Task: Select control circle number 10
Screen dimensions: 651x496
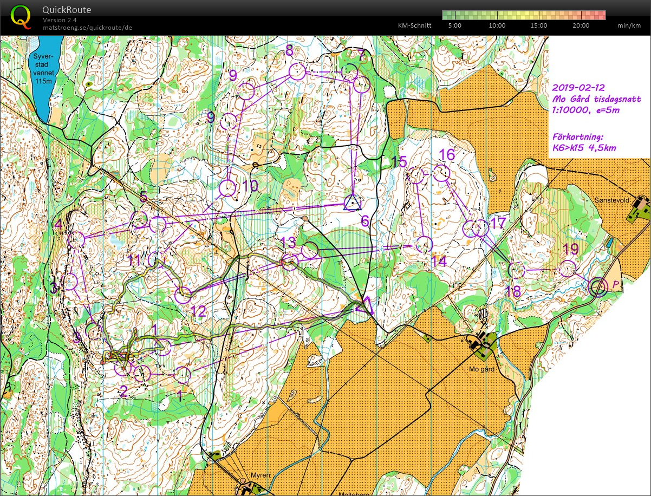Action: coord(227,188)
